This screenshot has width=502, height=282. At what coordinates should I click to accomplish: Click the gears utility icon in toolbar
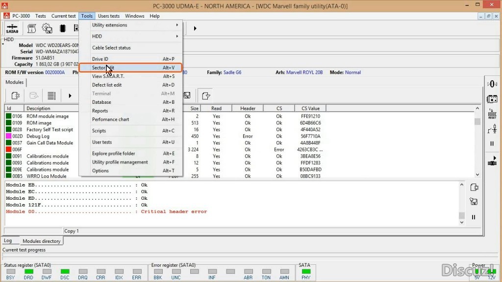coord(47,28)
